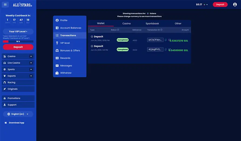Click the amount 0.53637278 SOL

tap(179, 41)
